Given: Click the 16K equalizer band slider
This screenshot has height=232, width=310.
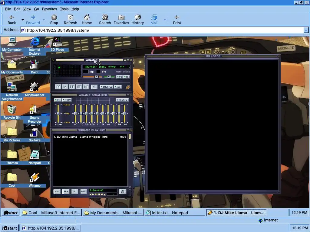Looking at the screenshot, I should 124,114.
